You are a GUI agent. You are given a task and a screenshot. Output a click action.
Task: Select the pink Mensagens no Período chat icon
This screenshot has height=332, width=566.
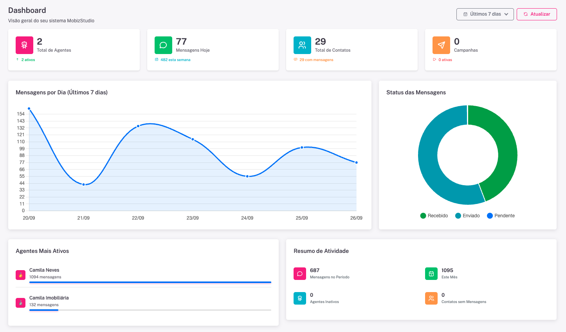[x=300, y=273]
